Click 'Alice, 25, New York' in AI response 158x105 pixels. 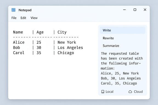tap(120, 73)
